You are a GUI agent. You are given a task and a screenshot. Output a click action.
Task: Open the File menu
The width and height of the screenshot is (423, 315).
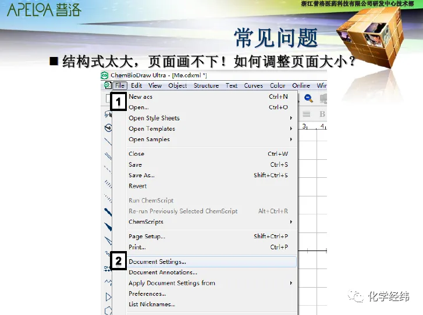120,85
